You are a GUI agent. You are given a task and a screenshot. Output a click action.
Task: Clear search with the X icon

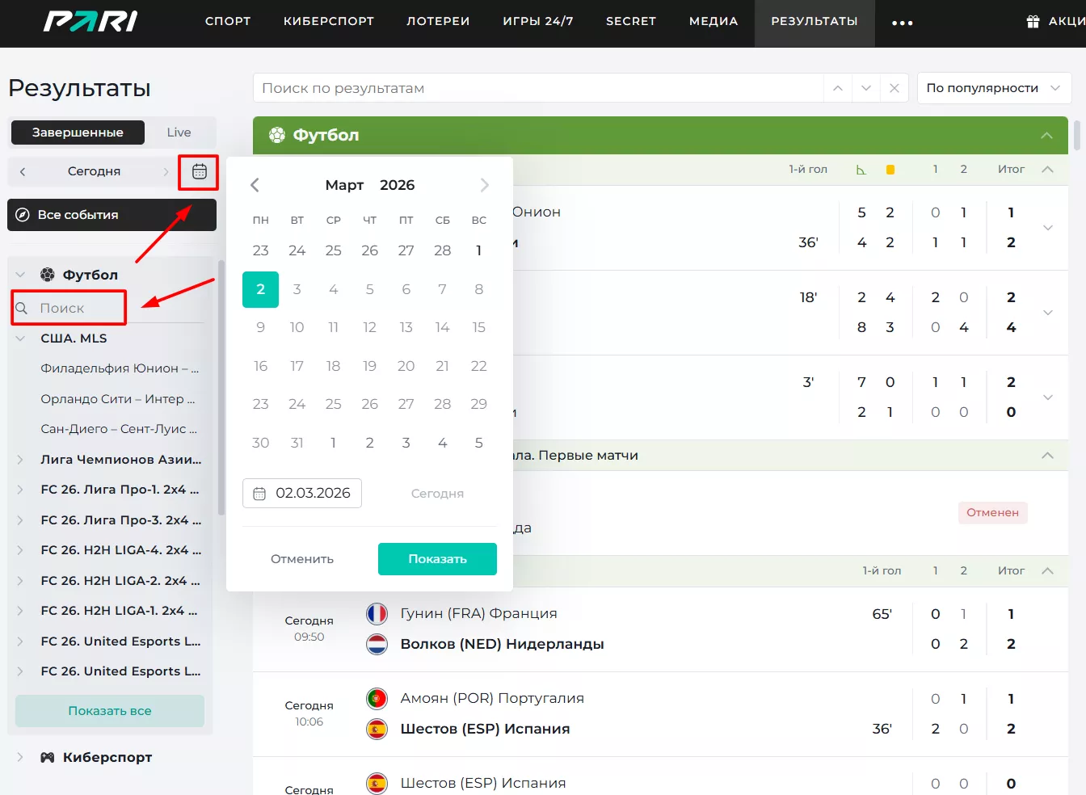pyautogui.click(x=894, y=88)
